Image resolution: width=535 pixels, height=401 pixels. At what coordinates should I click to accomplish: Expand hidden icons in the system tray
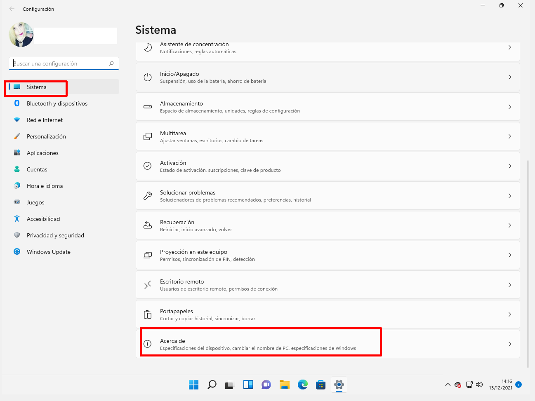click(x=448, y=385)
